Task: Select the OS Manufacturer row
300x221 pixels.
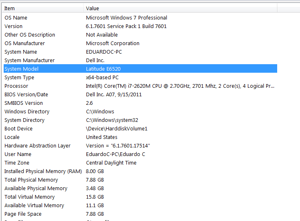Action: point(24,43)
